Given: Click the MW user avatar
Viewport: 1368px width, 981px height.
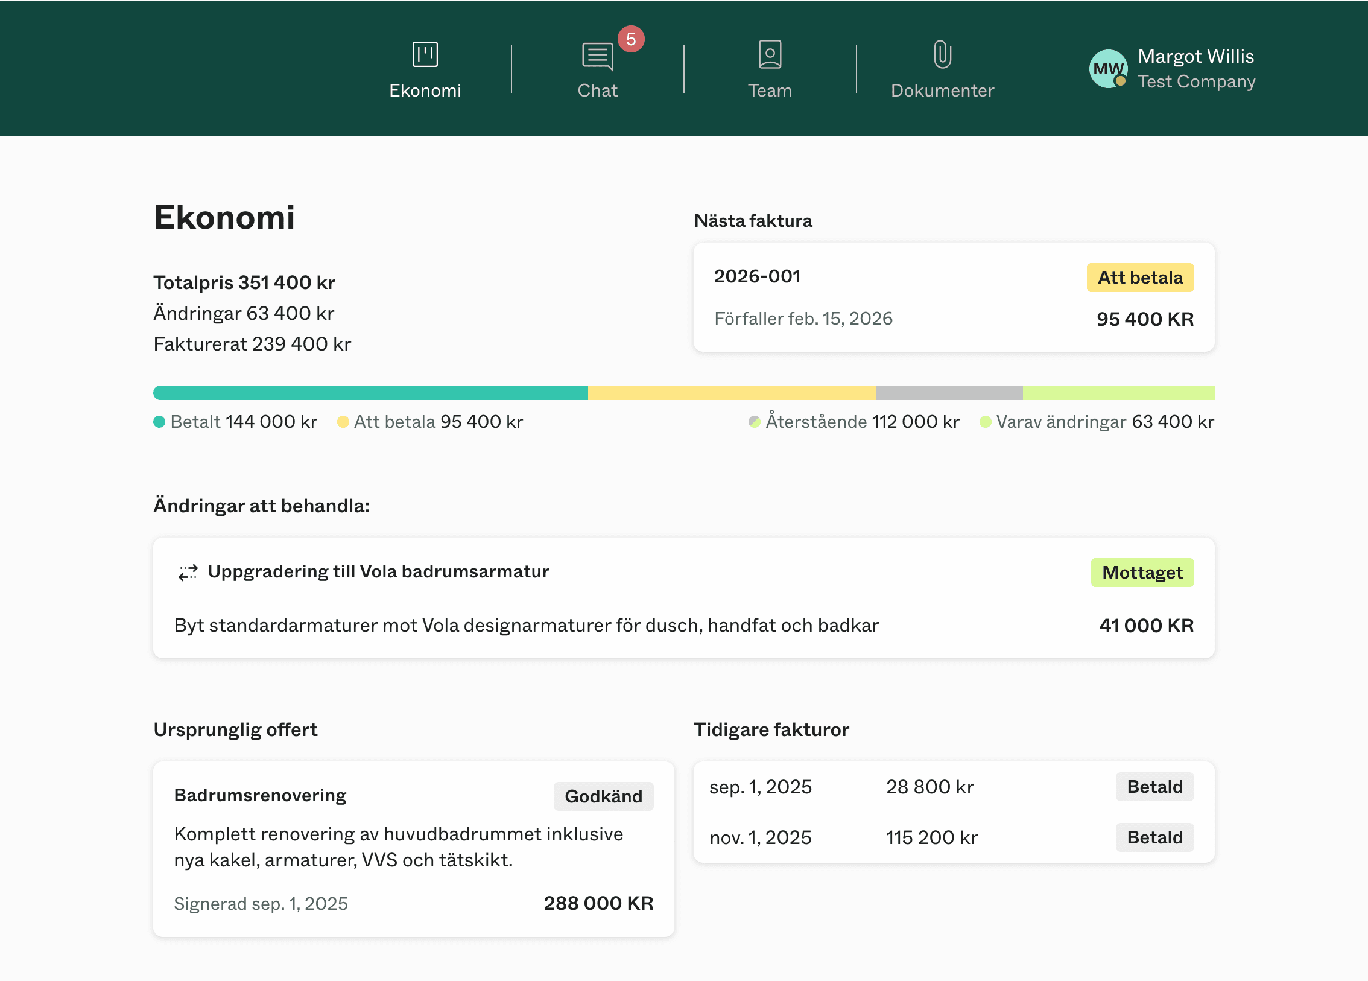Looking at the screenshot, I should pos(1108,69).
